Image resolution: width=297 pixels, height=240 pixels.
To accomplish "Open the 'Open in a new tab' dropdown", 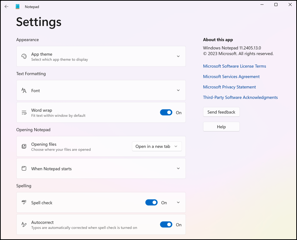I will click(x=157, y=146).
